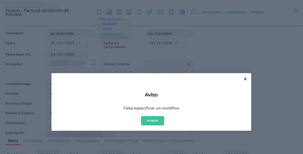This screenshot has width=303, height=154.
Task: Select Firmar from the Más acciones menu
Action: point(107,29)
